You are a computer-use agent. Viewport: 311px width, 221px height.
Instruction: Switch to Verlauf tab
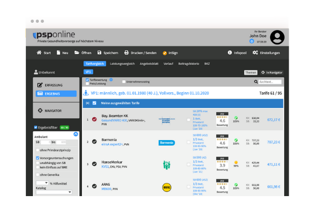[x=168, y=63]
